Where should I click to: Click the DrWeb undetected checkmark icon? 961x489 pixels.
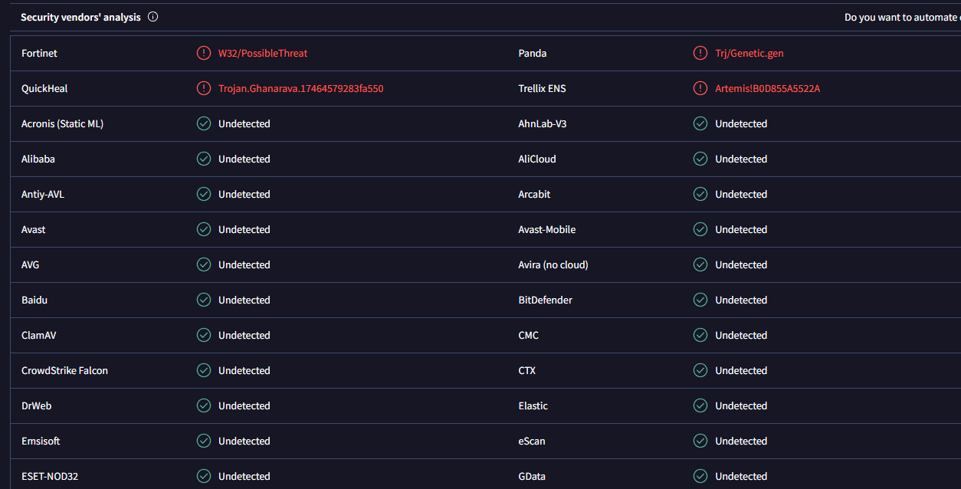[204, 405]
